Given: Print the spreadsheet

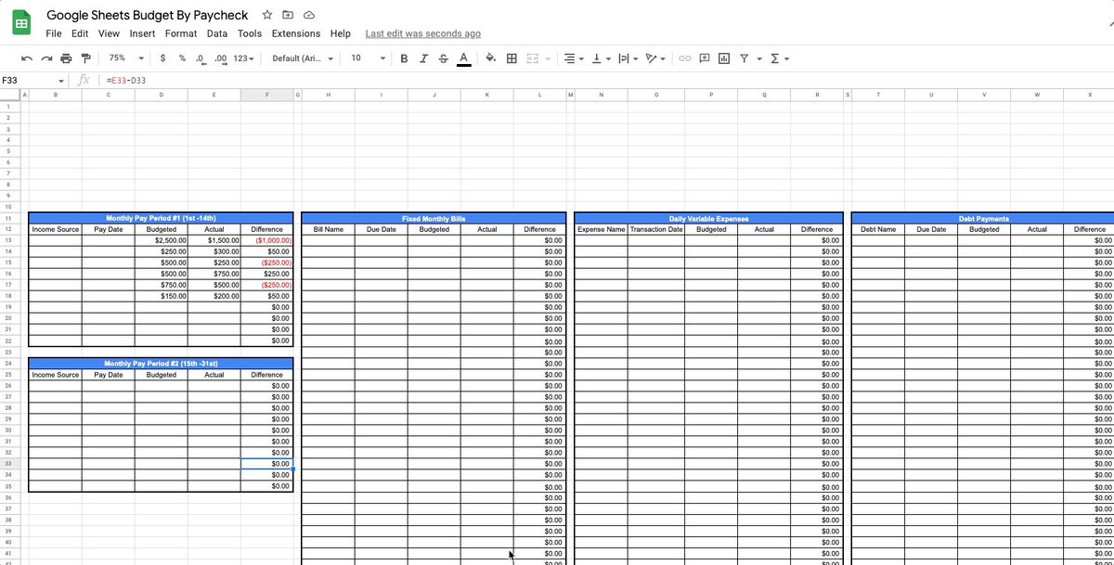Looking at the screenshot, I should click(x=66, y=58).
